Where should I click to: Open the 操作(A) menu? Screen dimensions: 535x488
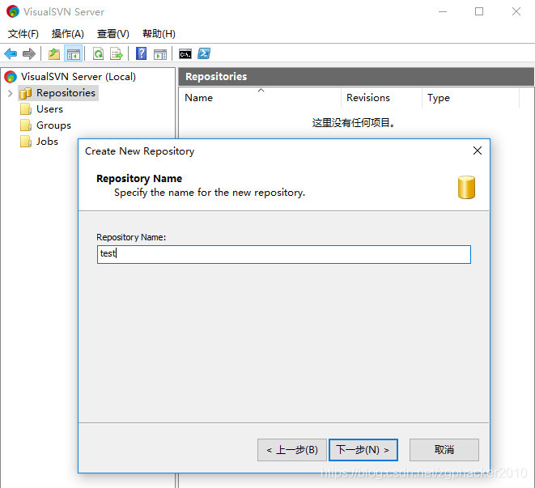(x=67, y=34)
